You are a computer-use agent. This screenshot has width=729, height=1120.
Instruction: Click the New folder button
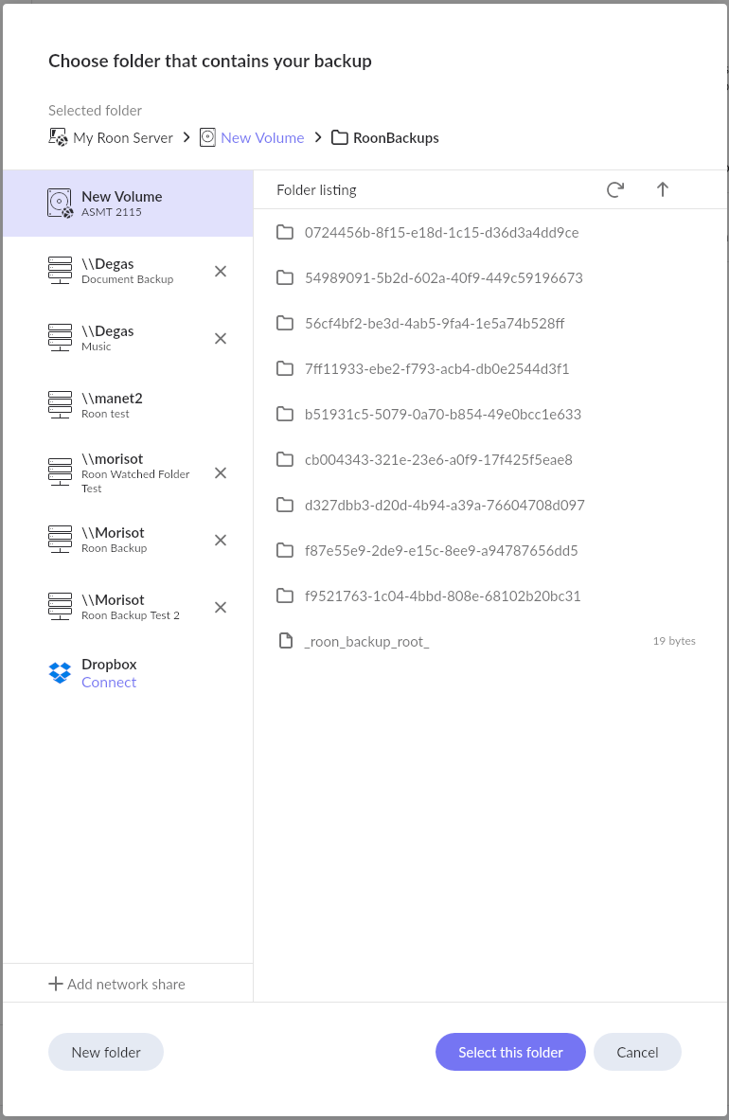point(106,1052)
